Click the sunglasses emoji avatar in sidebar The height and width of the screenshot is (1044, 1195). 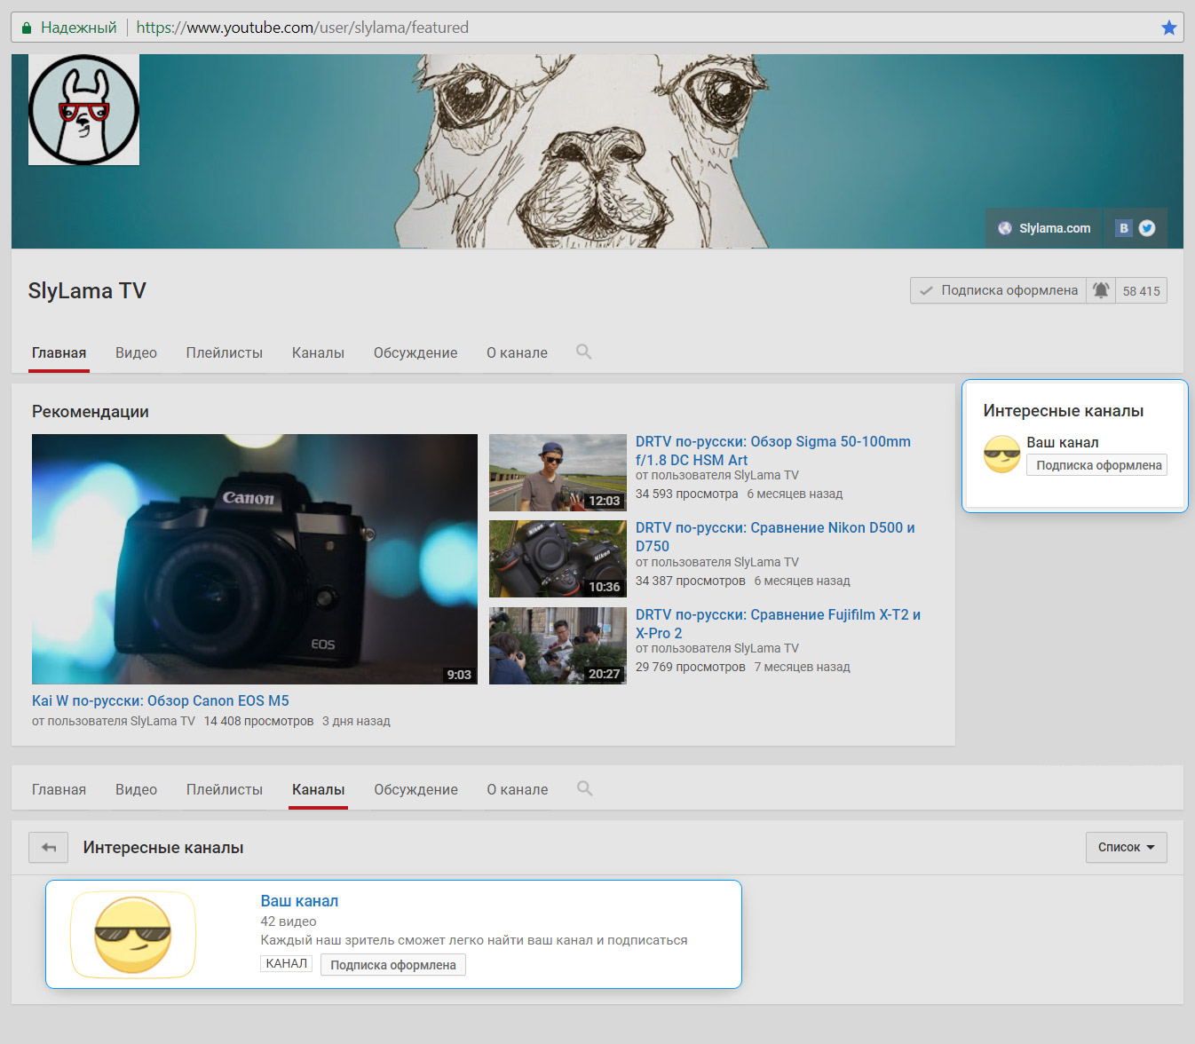coord(1001,455)
